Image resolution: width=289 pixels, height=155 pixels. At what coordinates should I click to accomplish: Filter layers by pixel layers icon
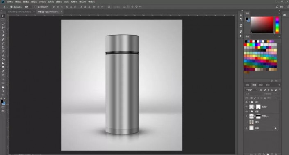pos(261,90)
